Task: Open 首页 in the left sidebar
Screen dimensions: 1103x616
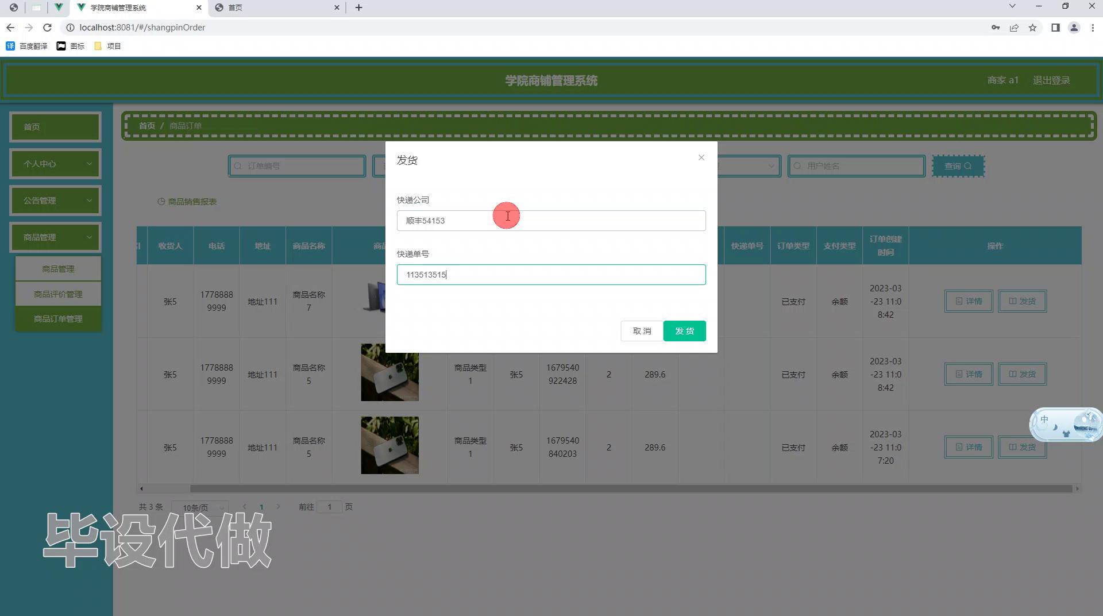Action: pos(55,127)
